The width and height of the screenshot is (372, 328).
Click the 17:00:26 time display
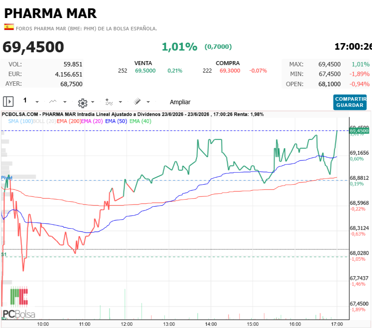[353, 47]
